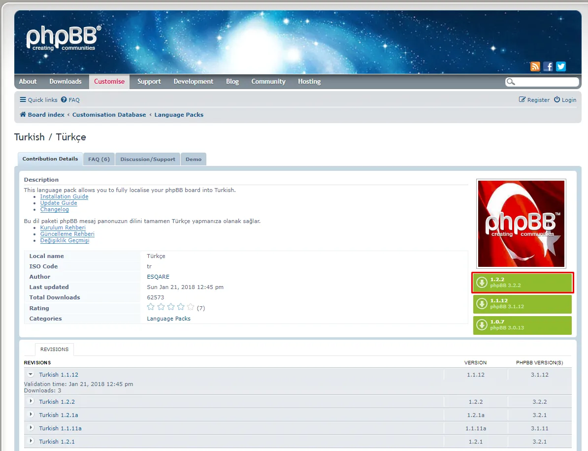Image resolution: width=588 pixels, height=451 pixels.
Task: Expand the Turkish 1.2.1a revision
Action: [31, 415]
